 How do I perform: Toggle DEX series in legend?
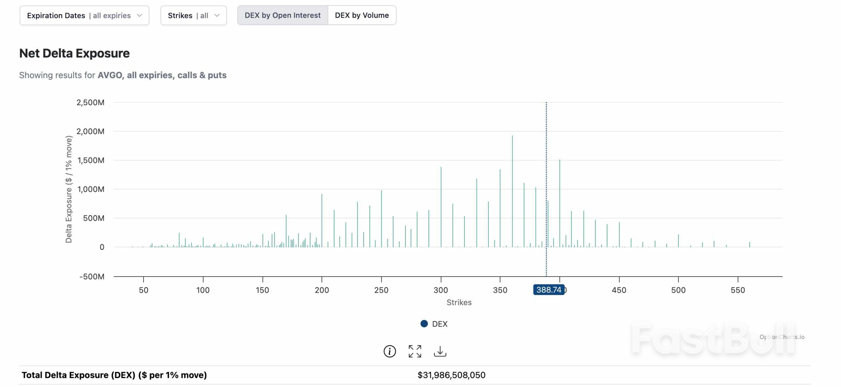(440, 324)
